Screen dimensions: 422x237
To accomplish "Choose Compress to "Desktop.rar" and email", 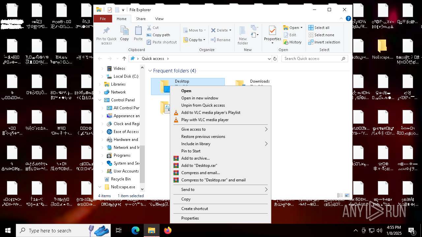I will (220, 180).
